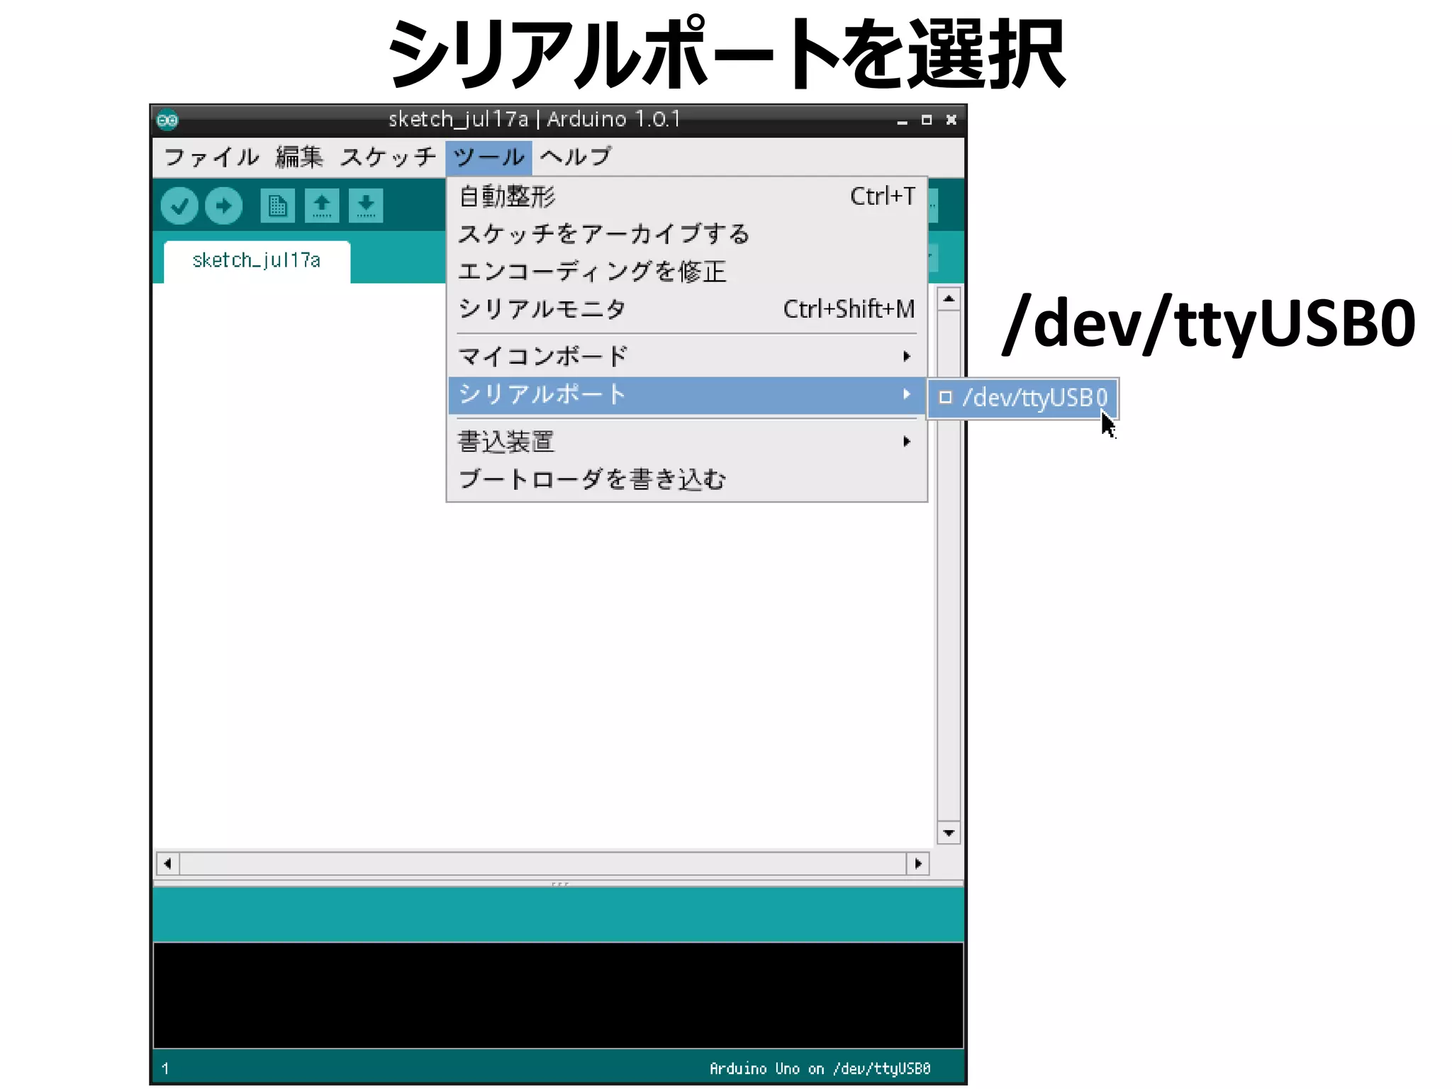Open the 編集 menu

click(x=299, y=157)
